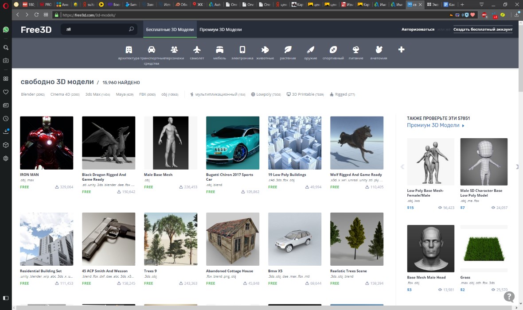Image resolution: width=523 pixels, height=310 pixels.
Task: Click Авторизоваться login link
Action: pos(418,29)
